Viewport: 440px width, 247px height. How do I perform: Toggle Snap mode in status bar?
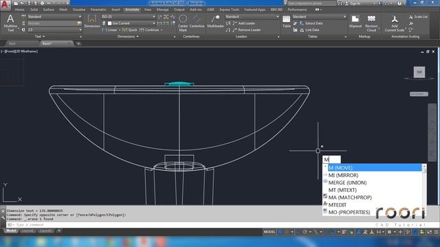[287, 232]
